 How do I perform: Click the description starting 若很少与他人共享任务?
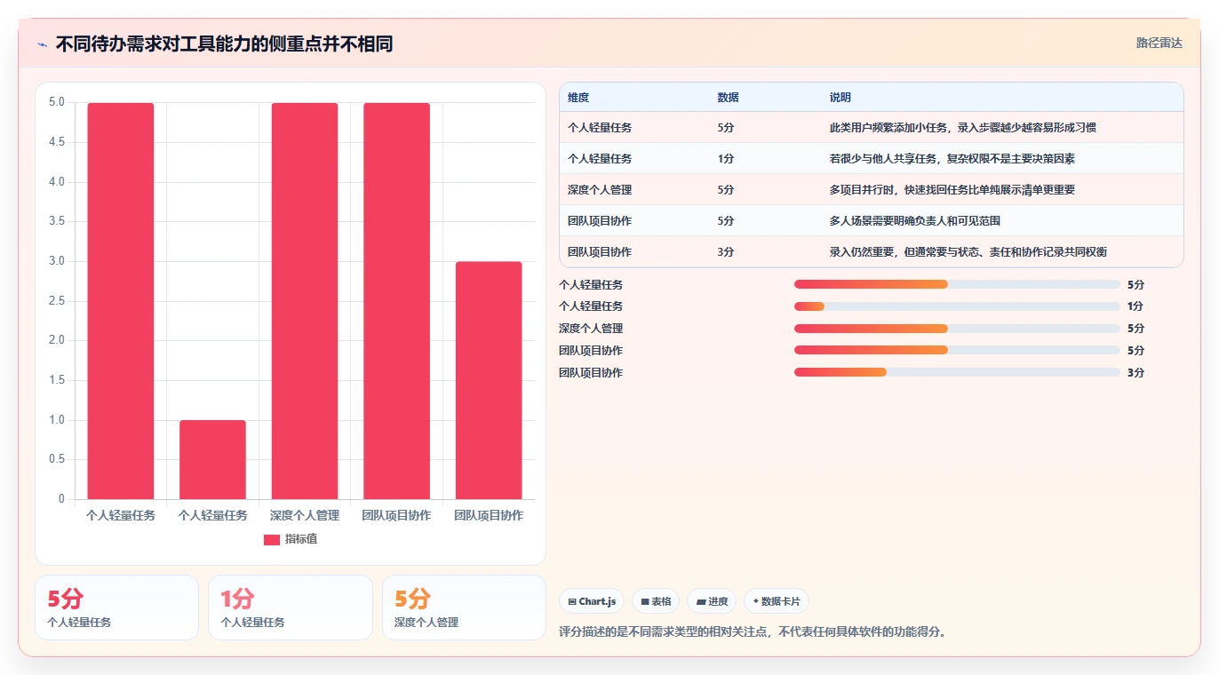pos(952,159)
